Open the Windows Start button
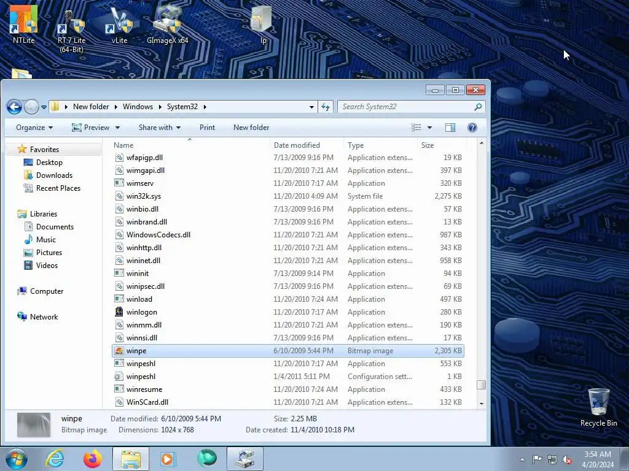 coord(16,459)
